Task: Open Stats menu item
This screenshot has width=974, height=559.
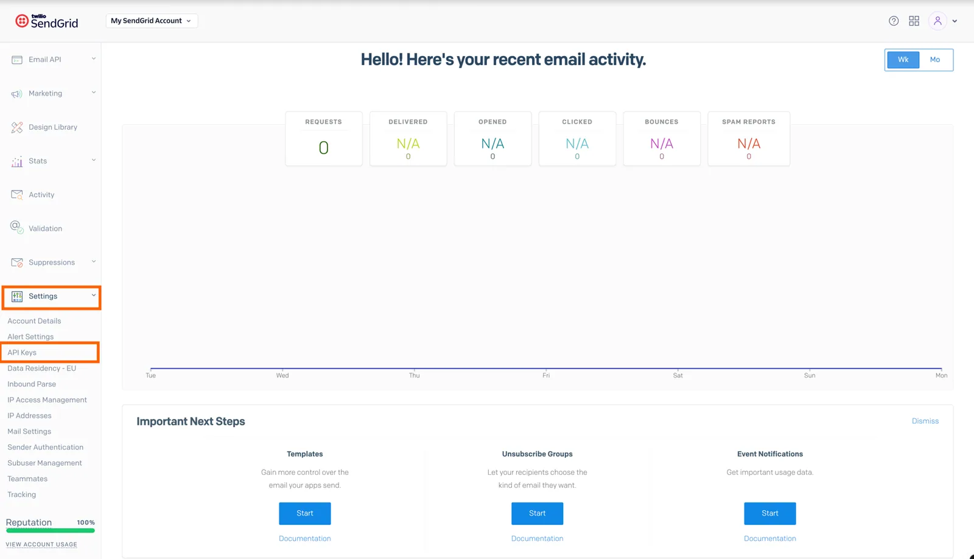Action: click(x=38, y=161)
